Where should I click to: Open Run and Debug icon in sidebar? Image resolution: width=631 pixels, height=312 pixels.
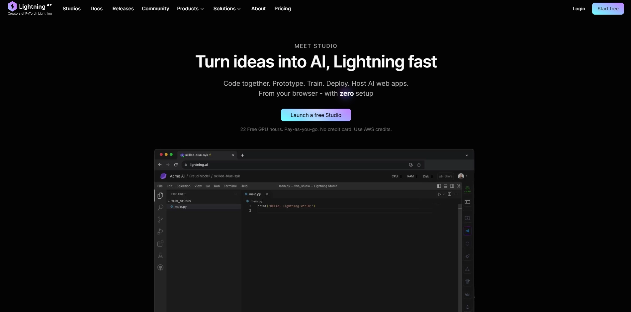coord(160,232)
